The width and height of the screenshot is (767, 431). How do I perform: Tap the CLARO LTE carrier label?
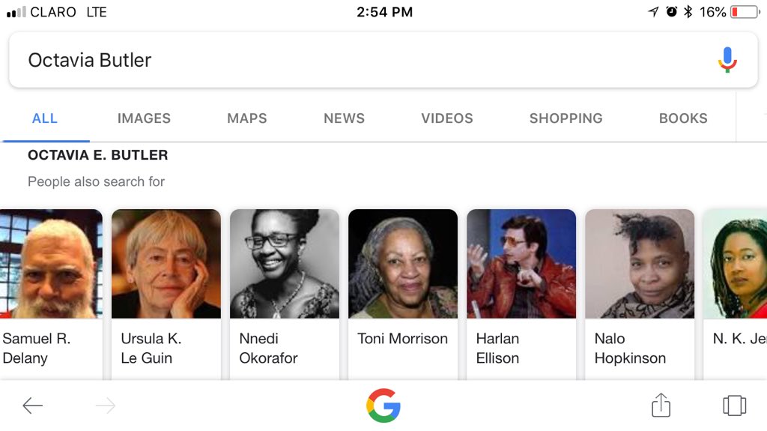coord(68,12)
